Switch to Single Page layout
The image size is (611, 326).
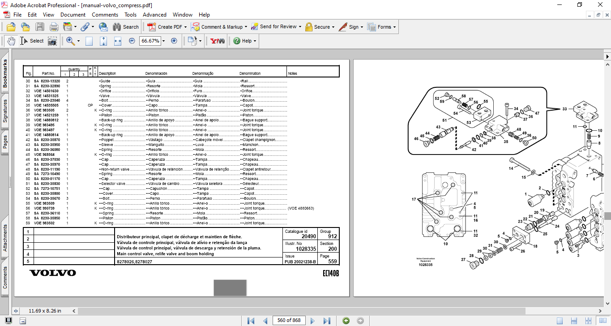pyautogui.click(x=560, y=321)
